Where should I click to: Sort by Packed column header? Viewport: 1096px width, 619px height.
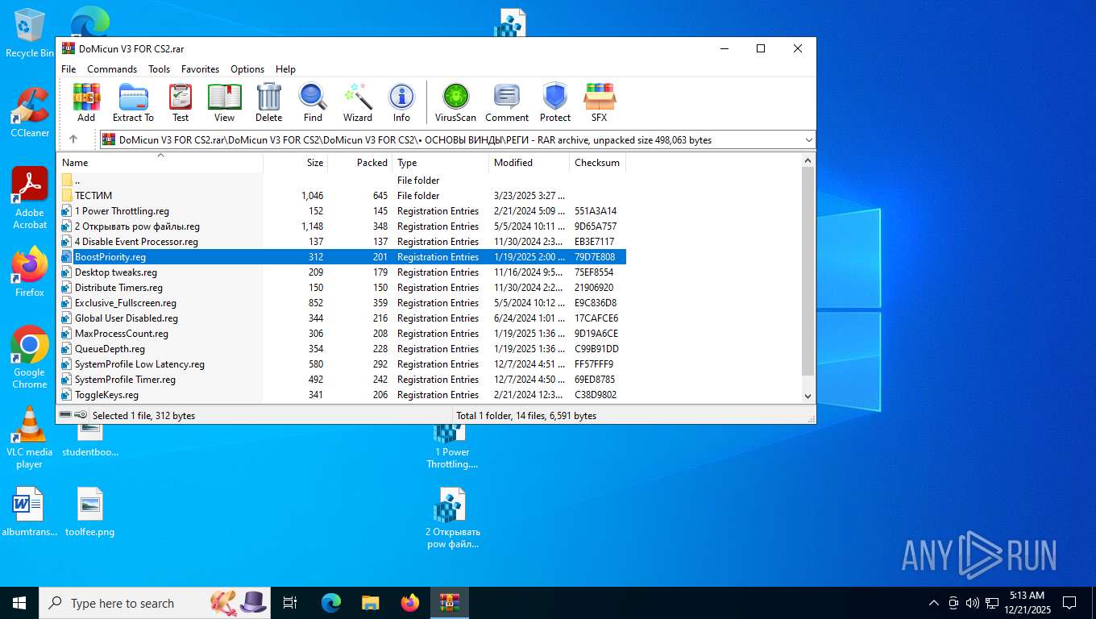coord(360,163)
